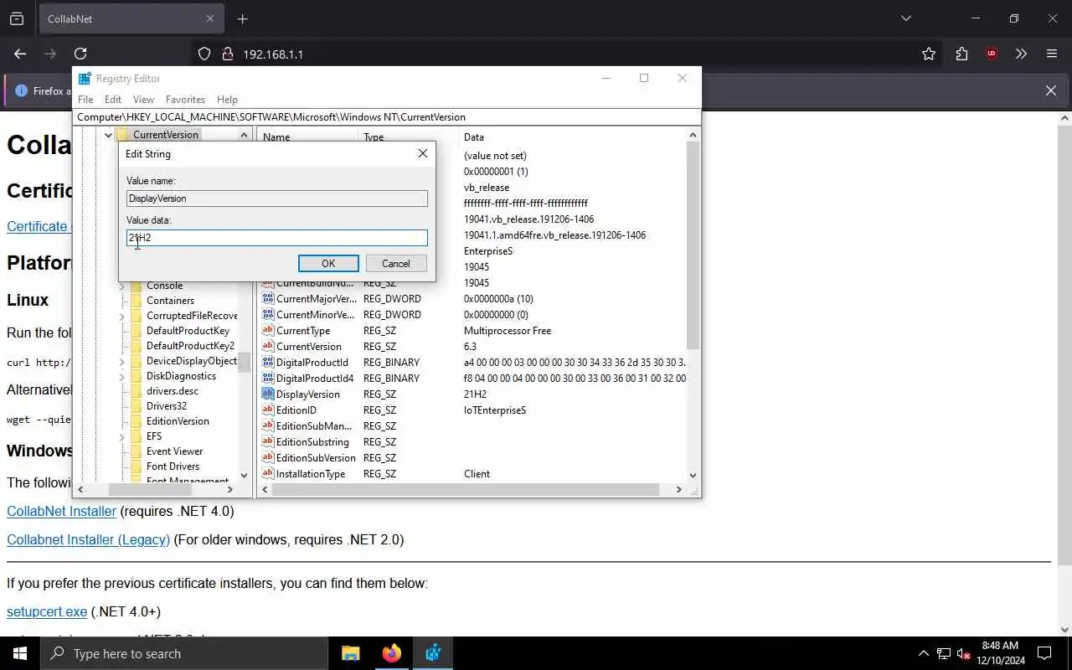Select the CollabNet browser tab

click(x=131, y=18)
